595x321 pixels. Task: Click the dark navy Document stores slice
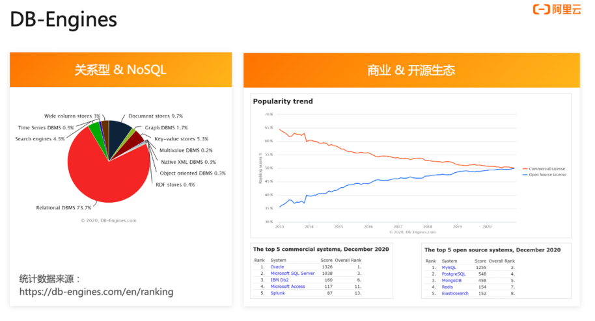[118, 135]
